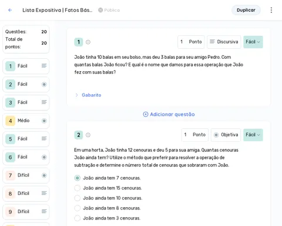Click discursive lines icon in sidebar row 8
This screenshot has height=226, width=282.
click(44, 193)
